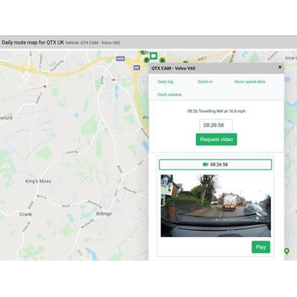Click the M58 motorway shield on map
The width and height of the screenshot is (297, 297).
(120, 59)
